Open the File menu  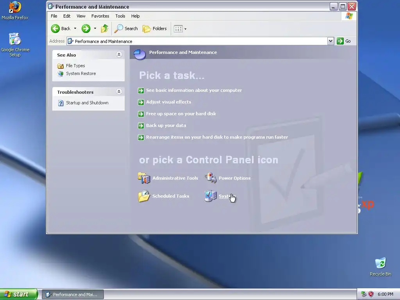click(54, 16)
